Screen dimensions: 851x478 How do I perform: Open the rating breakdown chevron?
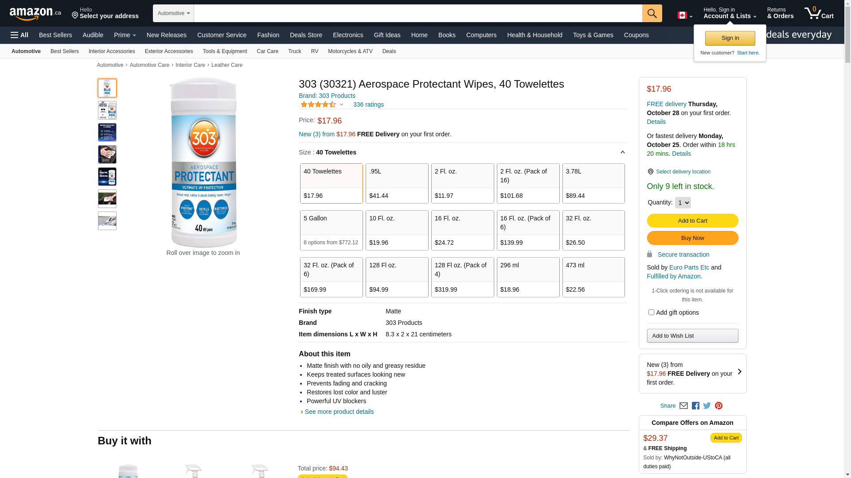pyautogui.click(x=341, y=105)
